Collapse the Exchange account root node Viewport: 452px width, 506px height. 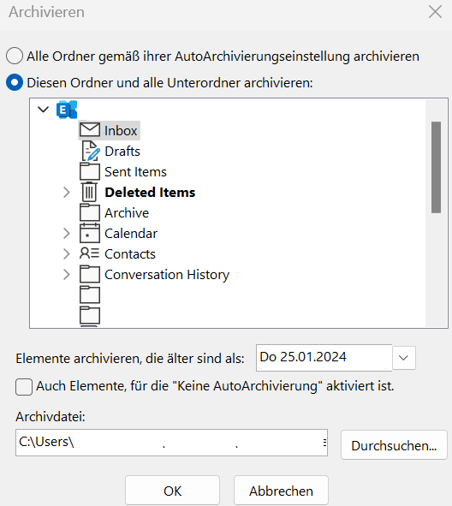click(x=43, y=110)
